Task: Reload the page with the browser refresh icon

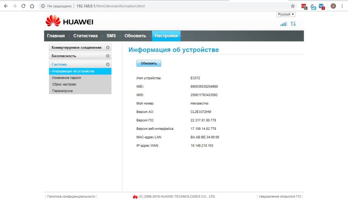Action: pos(23,6)
